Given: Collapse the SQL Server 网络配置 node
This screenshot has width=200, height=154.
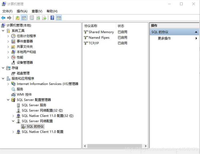Looking at the screenshot, I should [x=13, y=121].
